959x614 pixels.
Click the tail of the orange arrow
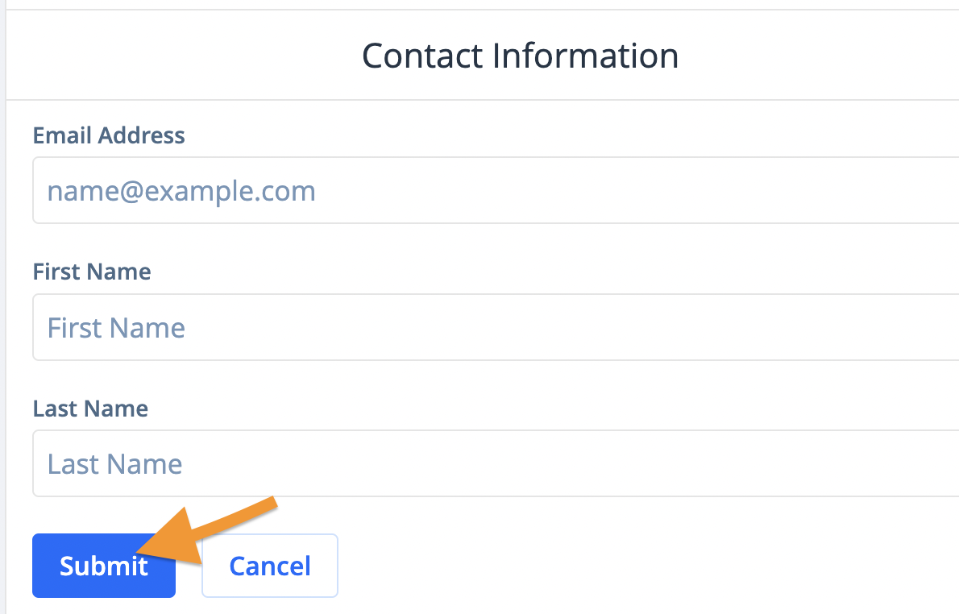coord(274,504)
